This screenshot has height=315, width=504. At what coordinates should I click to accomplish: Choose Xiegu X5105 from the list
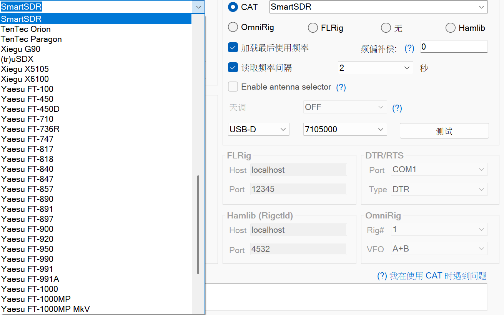[x=96, y=69]
